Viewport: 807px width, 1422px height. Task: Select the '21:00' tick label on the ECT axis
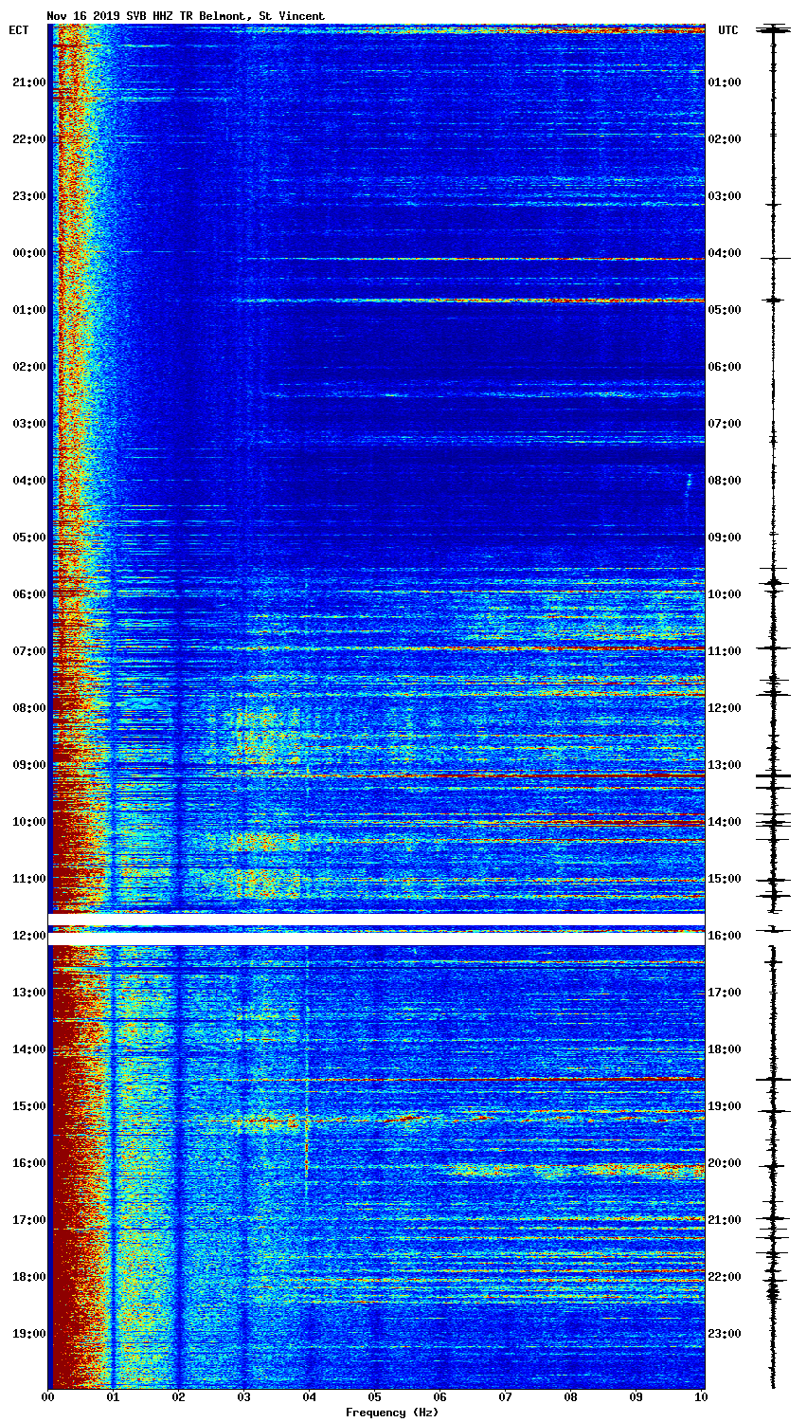click(x=29, y=82)
